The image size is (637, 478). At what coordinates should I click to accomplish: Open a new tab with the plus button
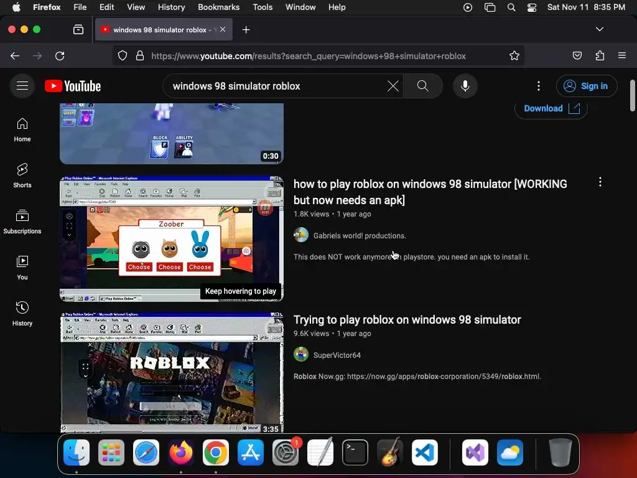click(x=246, y=30)
